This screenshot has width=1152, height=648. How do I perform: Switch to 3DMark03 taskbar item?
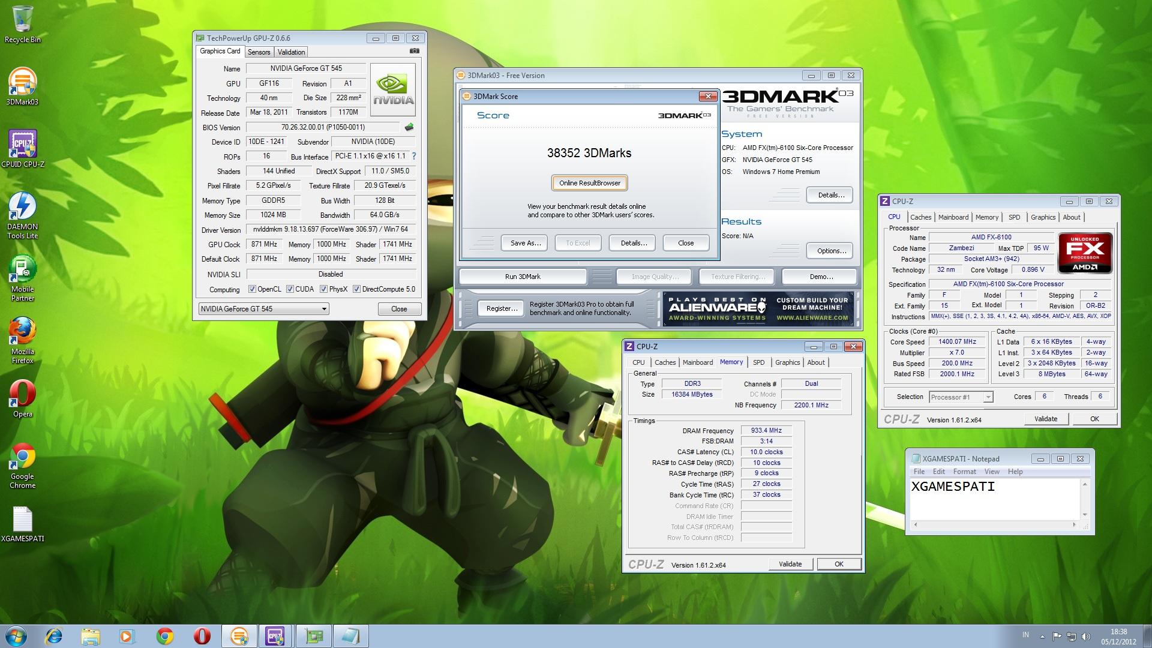pos(239,636)
